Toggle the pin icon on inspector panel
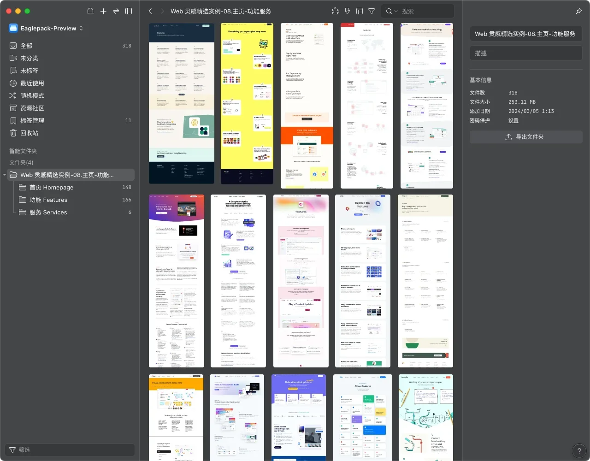This screenshot has width=590, height=461. [x=579, y=11]
